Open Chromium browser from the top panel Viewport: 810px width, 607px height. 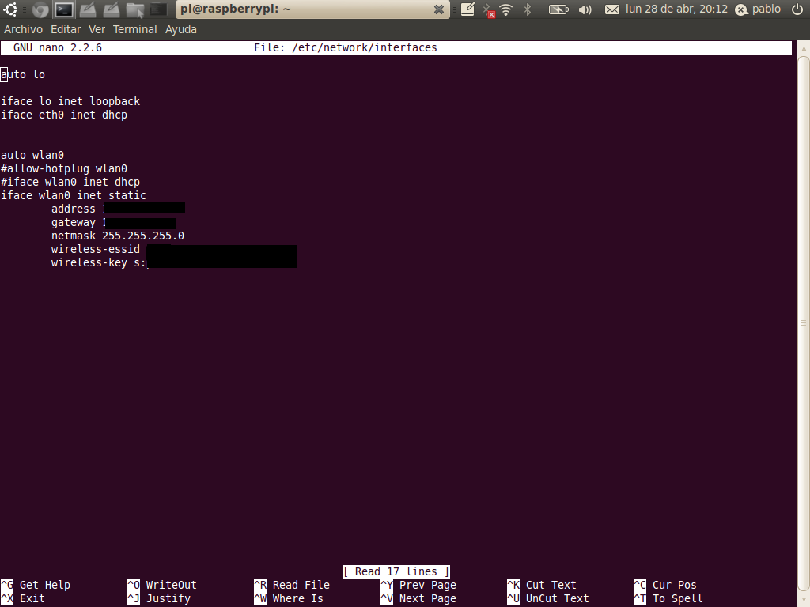(x=40, y=9)
